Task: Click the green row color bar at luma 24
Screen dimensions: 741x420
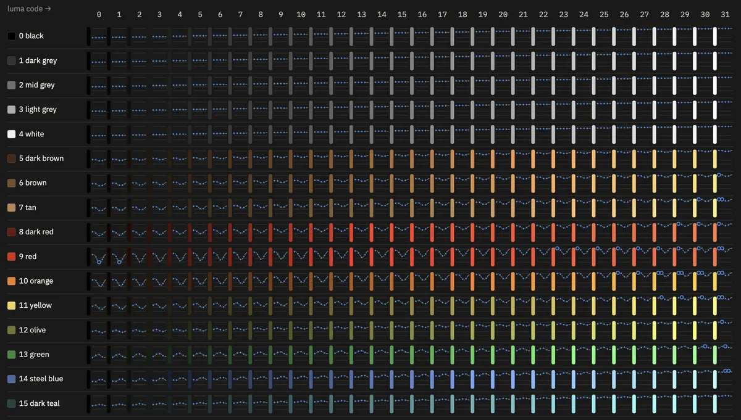Action: point(574,355)
